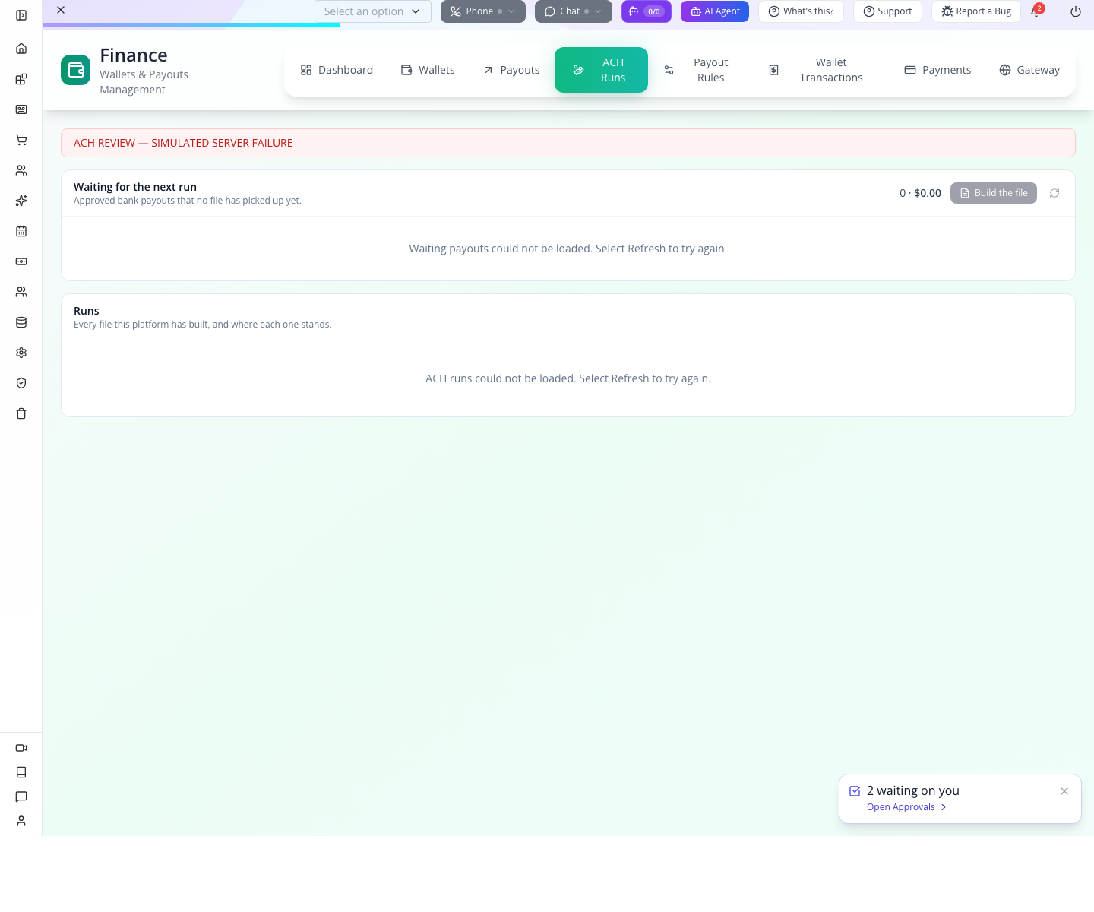Open the user profile sidebar icon
The image size is (1094, 912).
click(x=21, y=821)
